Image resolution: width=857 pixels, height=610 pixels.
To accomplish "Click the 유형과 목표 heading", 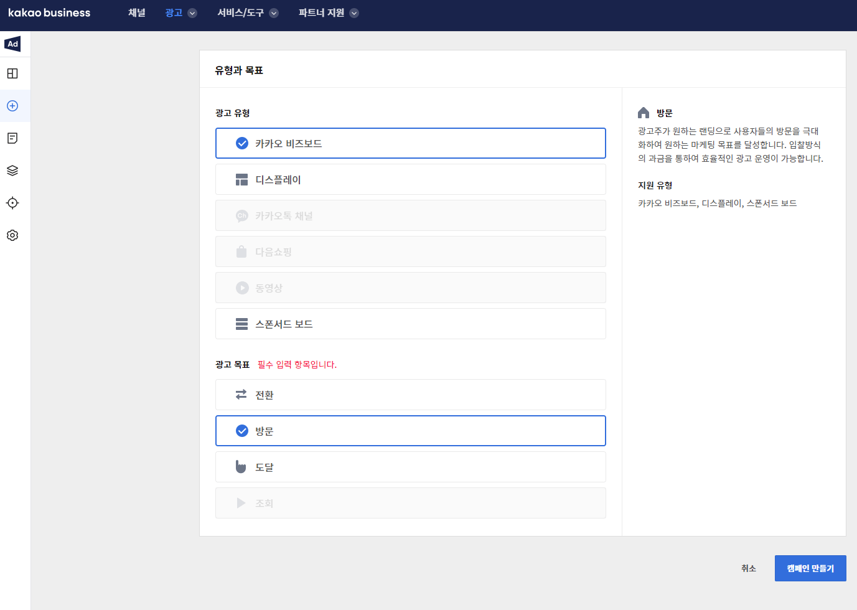I will (239, 70).
